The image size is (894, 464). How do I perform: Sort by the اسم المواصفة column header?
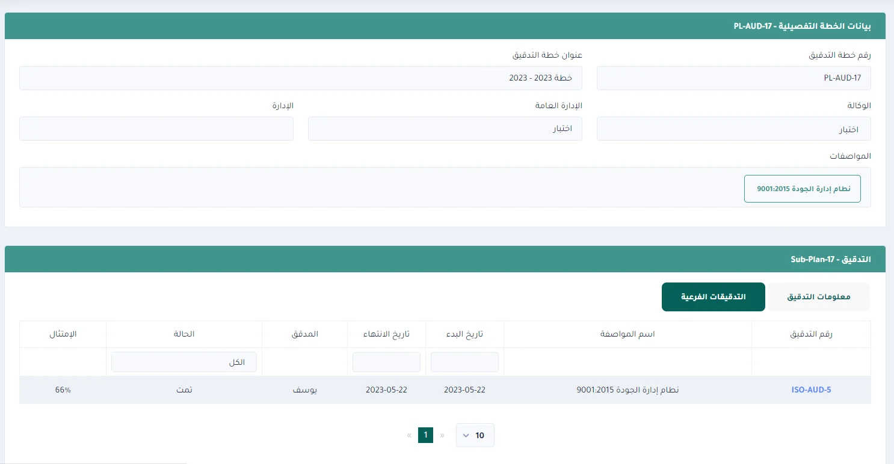point(627,334)
